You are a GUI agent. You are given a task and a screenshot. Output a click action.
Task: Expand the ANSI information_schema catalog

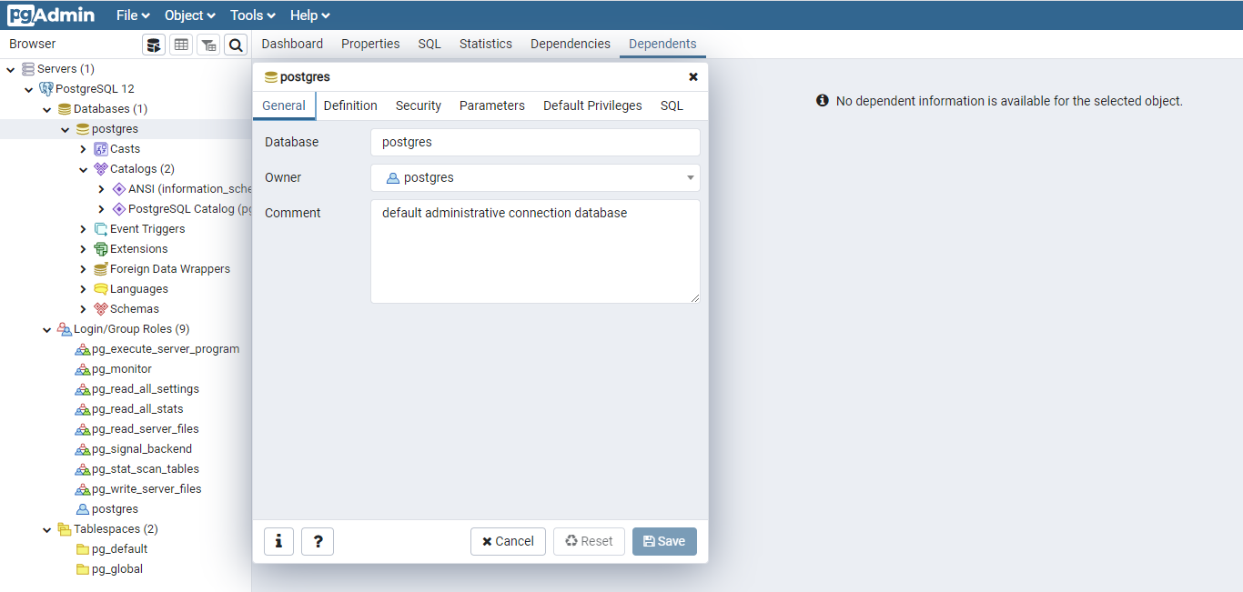pos(102,189)
